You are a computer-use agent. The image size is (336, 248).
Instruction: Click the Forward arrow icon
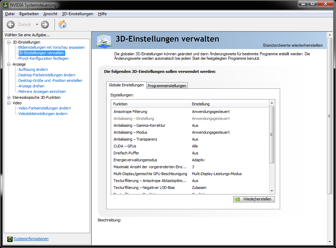tap(45, 25)
